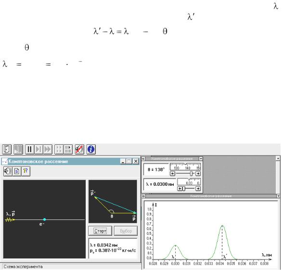The height and width of the screenshot is (270, 283).
Task: Open the graph panel dropdown arrow
Action: click(x=278, y=196)
